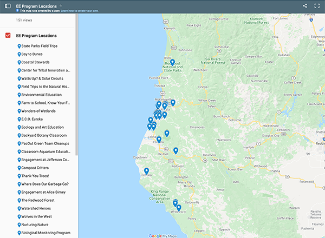Click the map pin at Fortuna

159,140
